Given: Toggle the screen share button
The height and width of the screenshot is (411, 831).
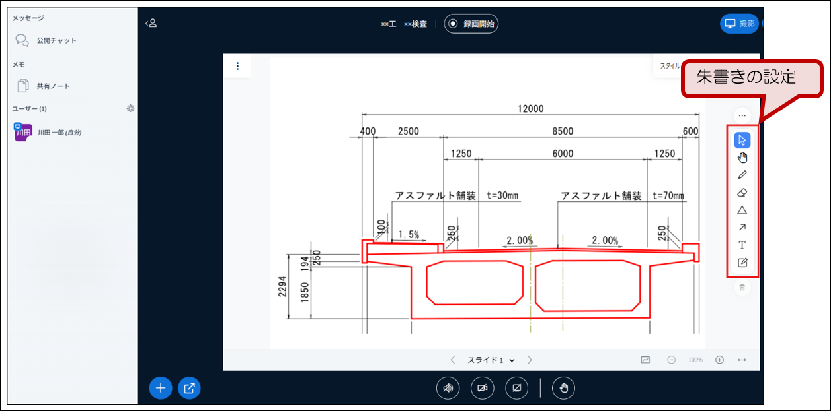Looking at the screenshot, I should pos(516,388).
